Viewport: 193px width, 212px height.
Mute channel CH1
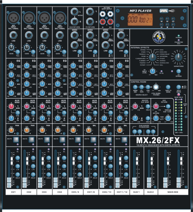[x=16, y=140]
